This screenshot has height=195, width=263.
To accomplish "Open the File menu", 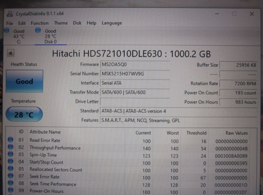I will 9,23.
